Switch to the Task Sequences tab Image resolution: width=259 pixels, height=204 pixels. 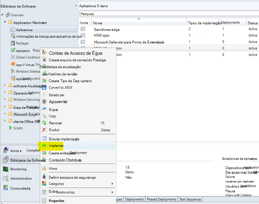(190, 200)
